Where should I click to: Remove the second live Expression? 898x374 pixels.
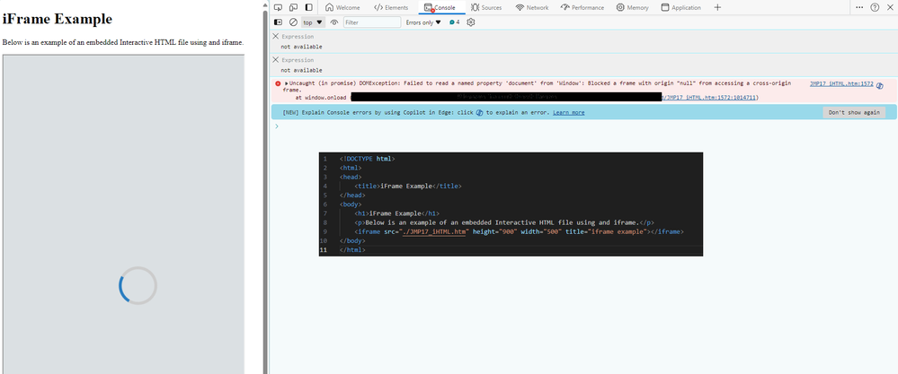coord(275,59)
